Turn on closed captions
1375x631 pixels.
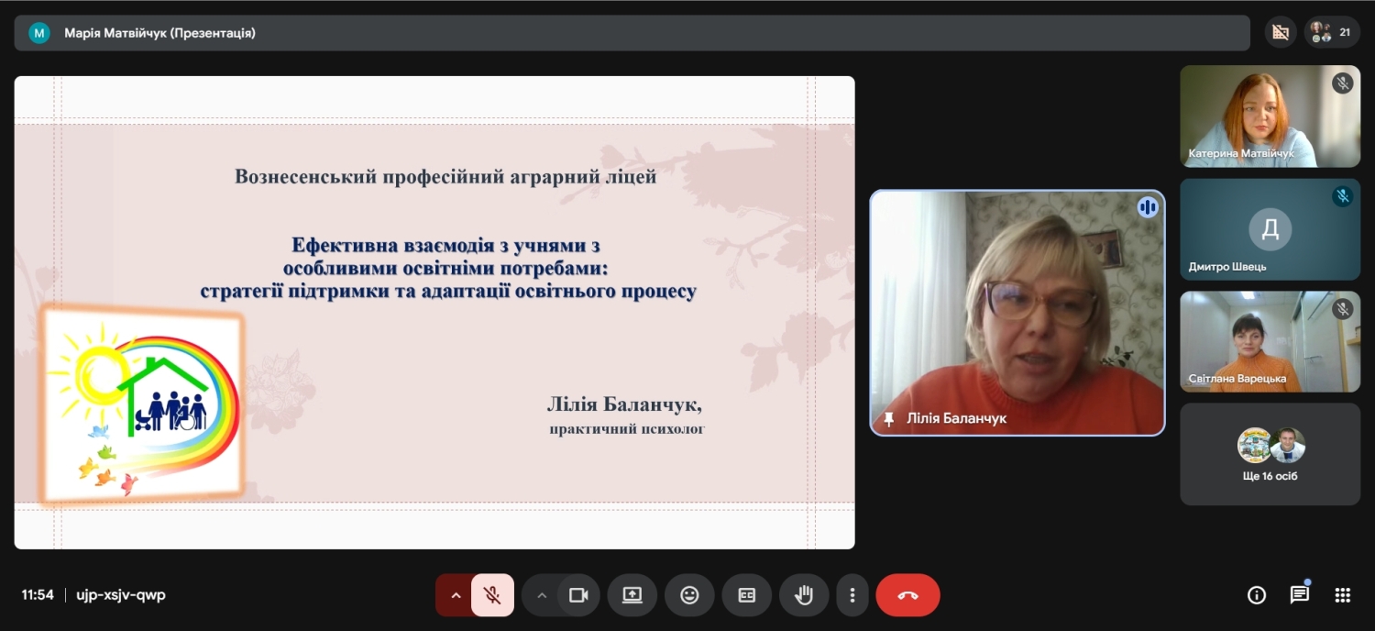747,595
